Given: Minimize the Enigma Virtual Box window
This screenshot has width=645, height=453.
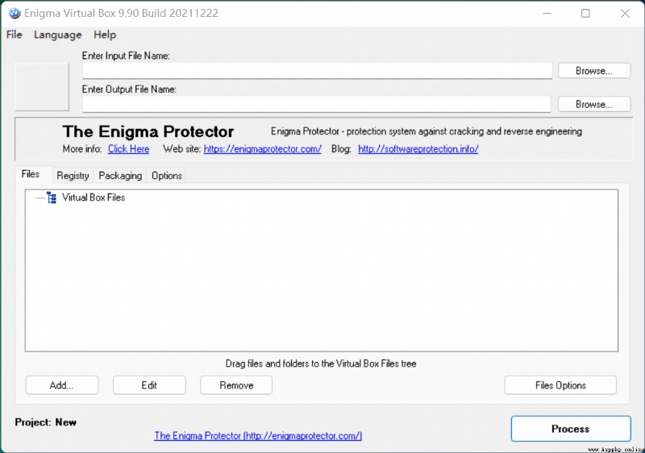Looking at the screenshot, I should [547, 13].
